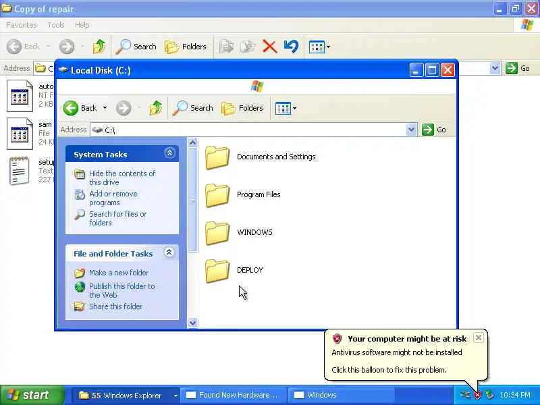Select Documents and Settings folder
This screenshot has width=540, height=405.
(261, 157)
